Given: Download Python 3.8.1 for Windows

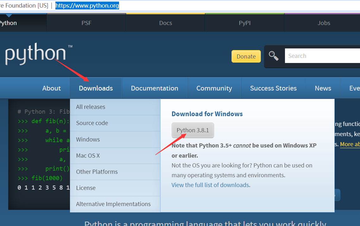Looking at the screenshot, I should [x=193, y=130].
